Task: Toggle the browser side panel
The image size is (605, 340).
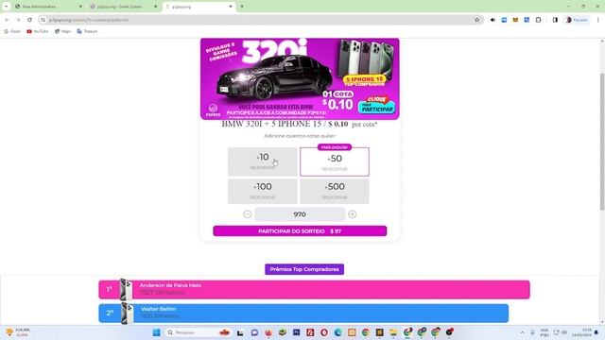Action: click(x=555, y=20)
